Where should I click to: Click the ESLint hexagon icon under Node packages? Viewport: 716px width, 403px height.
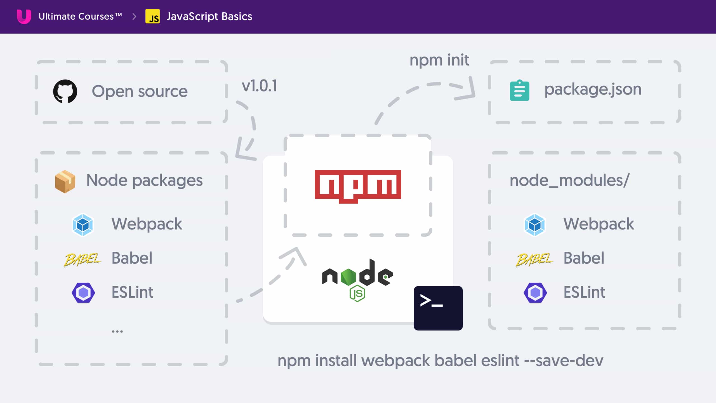pos(83,292)
